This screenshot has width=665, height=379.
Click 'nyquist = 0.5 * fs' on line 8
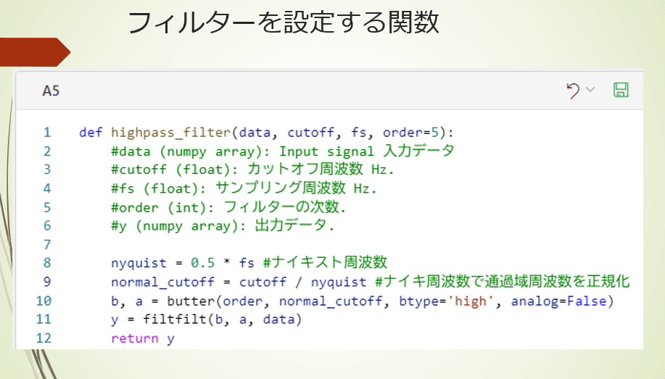183,263
